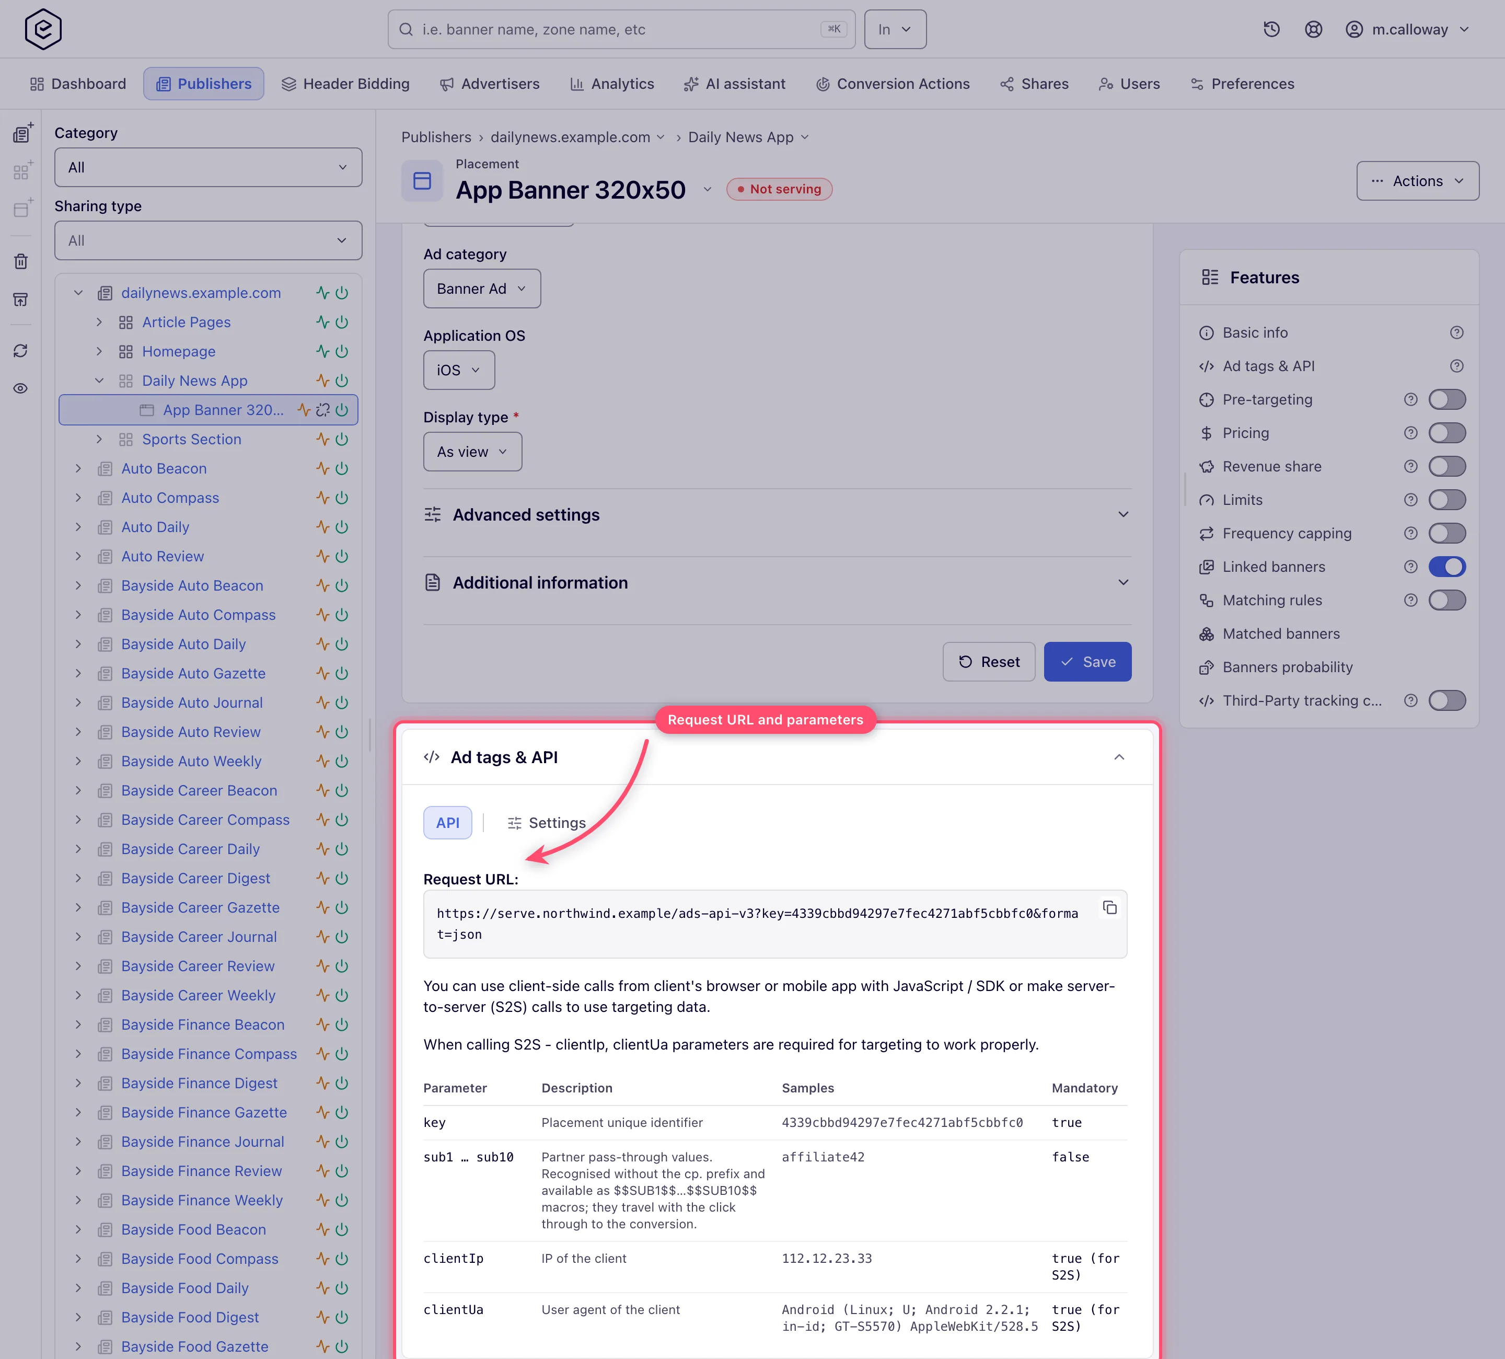Click the trash icon in left sidebar
1505x1359 pixels.
click(x=21, y=261)
